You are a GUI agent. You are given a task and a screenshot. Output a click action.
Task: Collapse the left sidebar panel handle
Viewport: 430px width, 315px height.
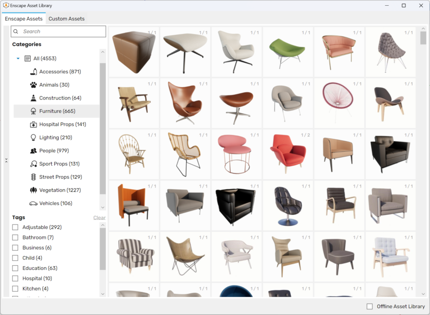pos(6,160)
